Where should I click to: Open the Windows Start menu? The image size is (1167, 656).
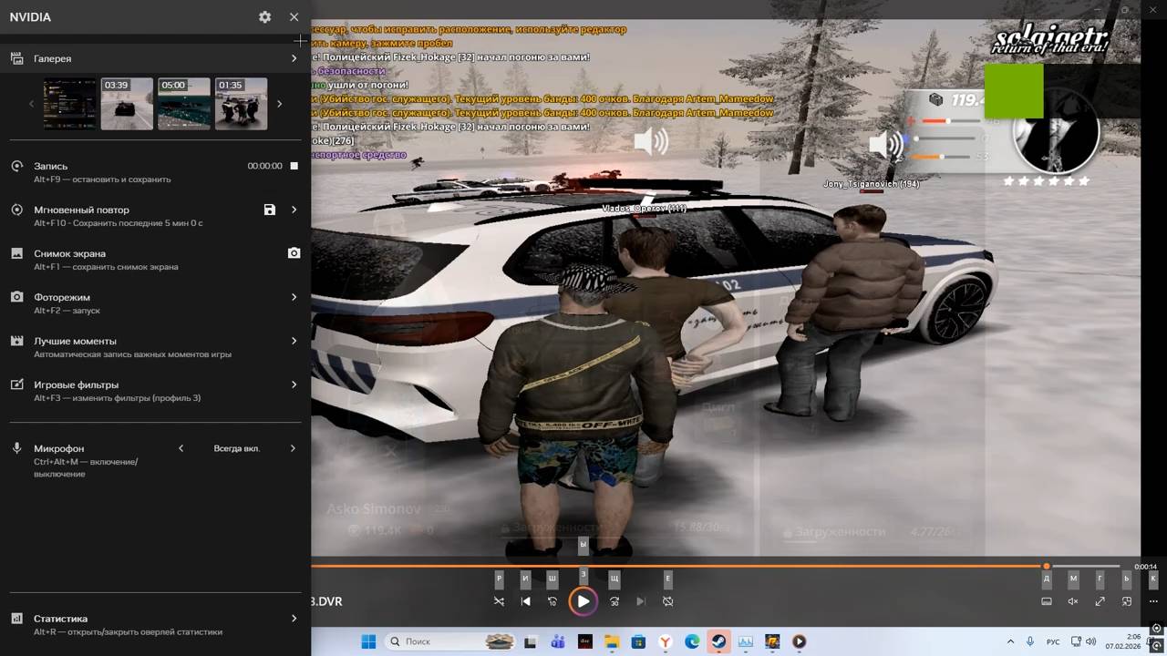pos(368,641)
